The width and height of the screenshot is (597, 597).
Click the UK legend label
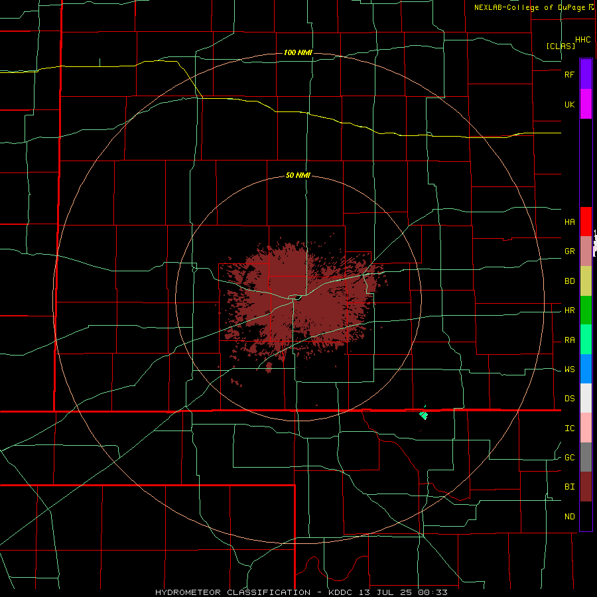[569, 104]
